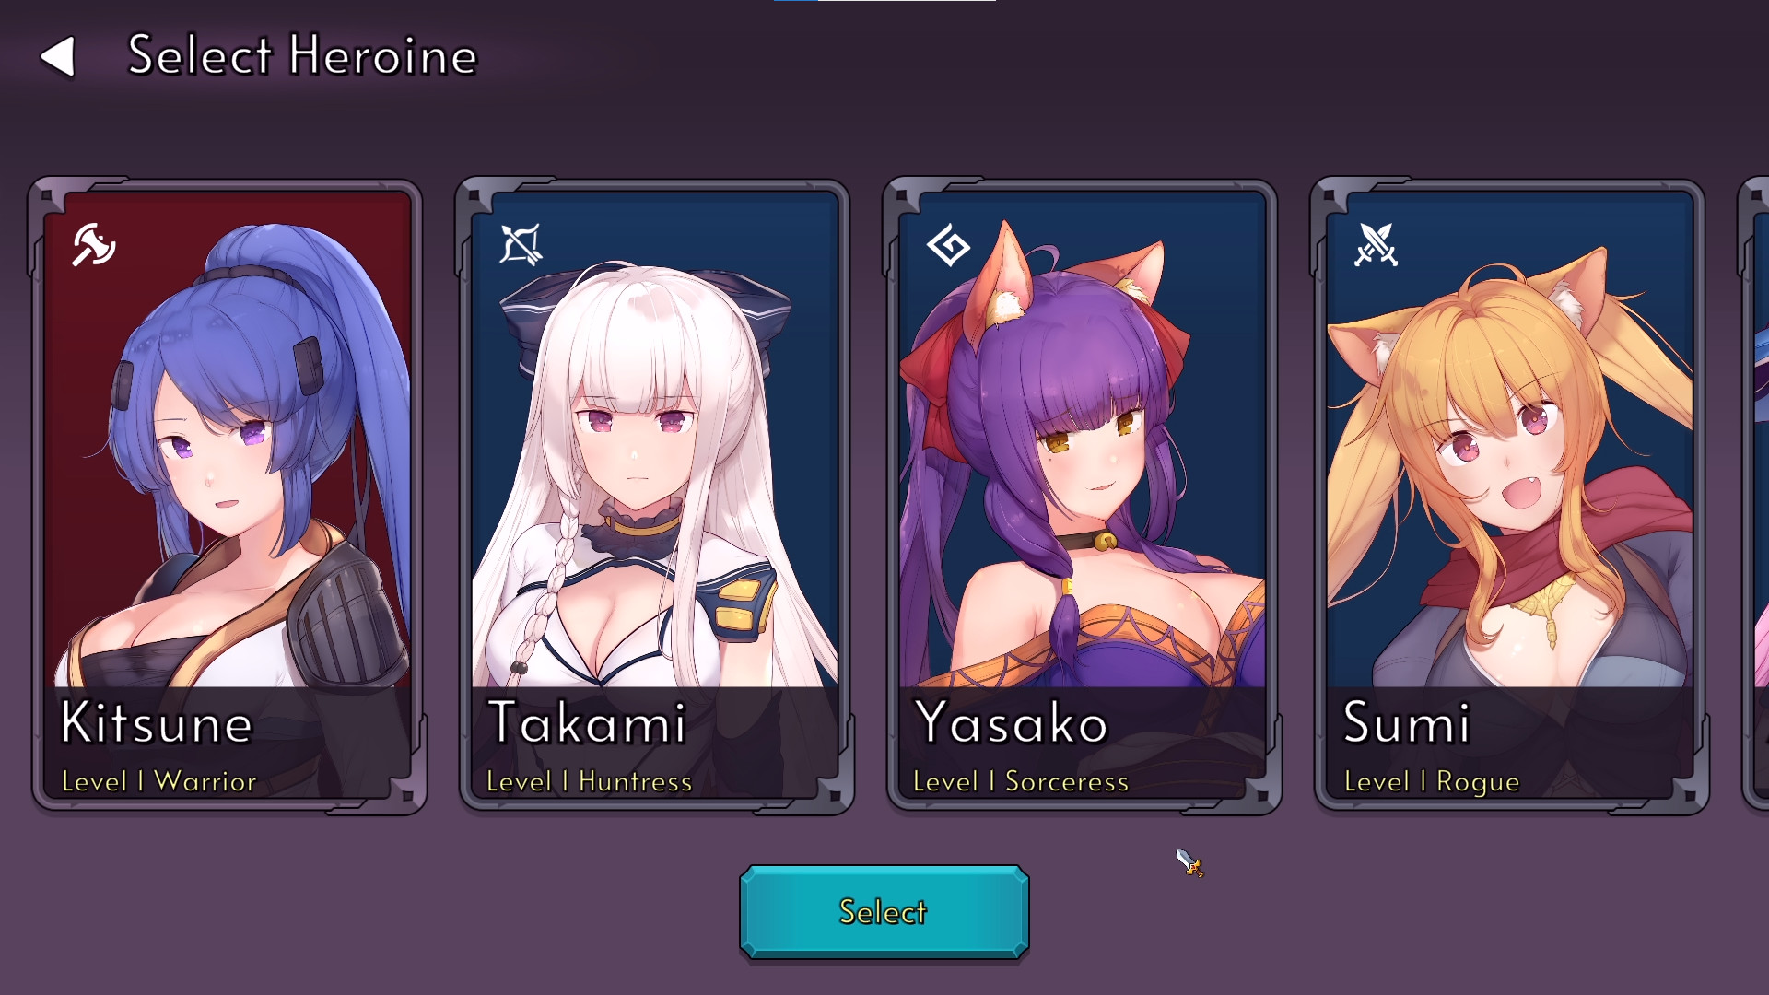Click the axe Warrior class icon
Image resolution: width=1769 pixels, height=995 pixels.
click(94, 245)
